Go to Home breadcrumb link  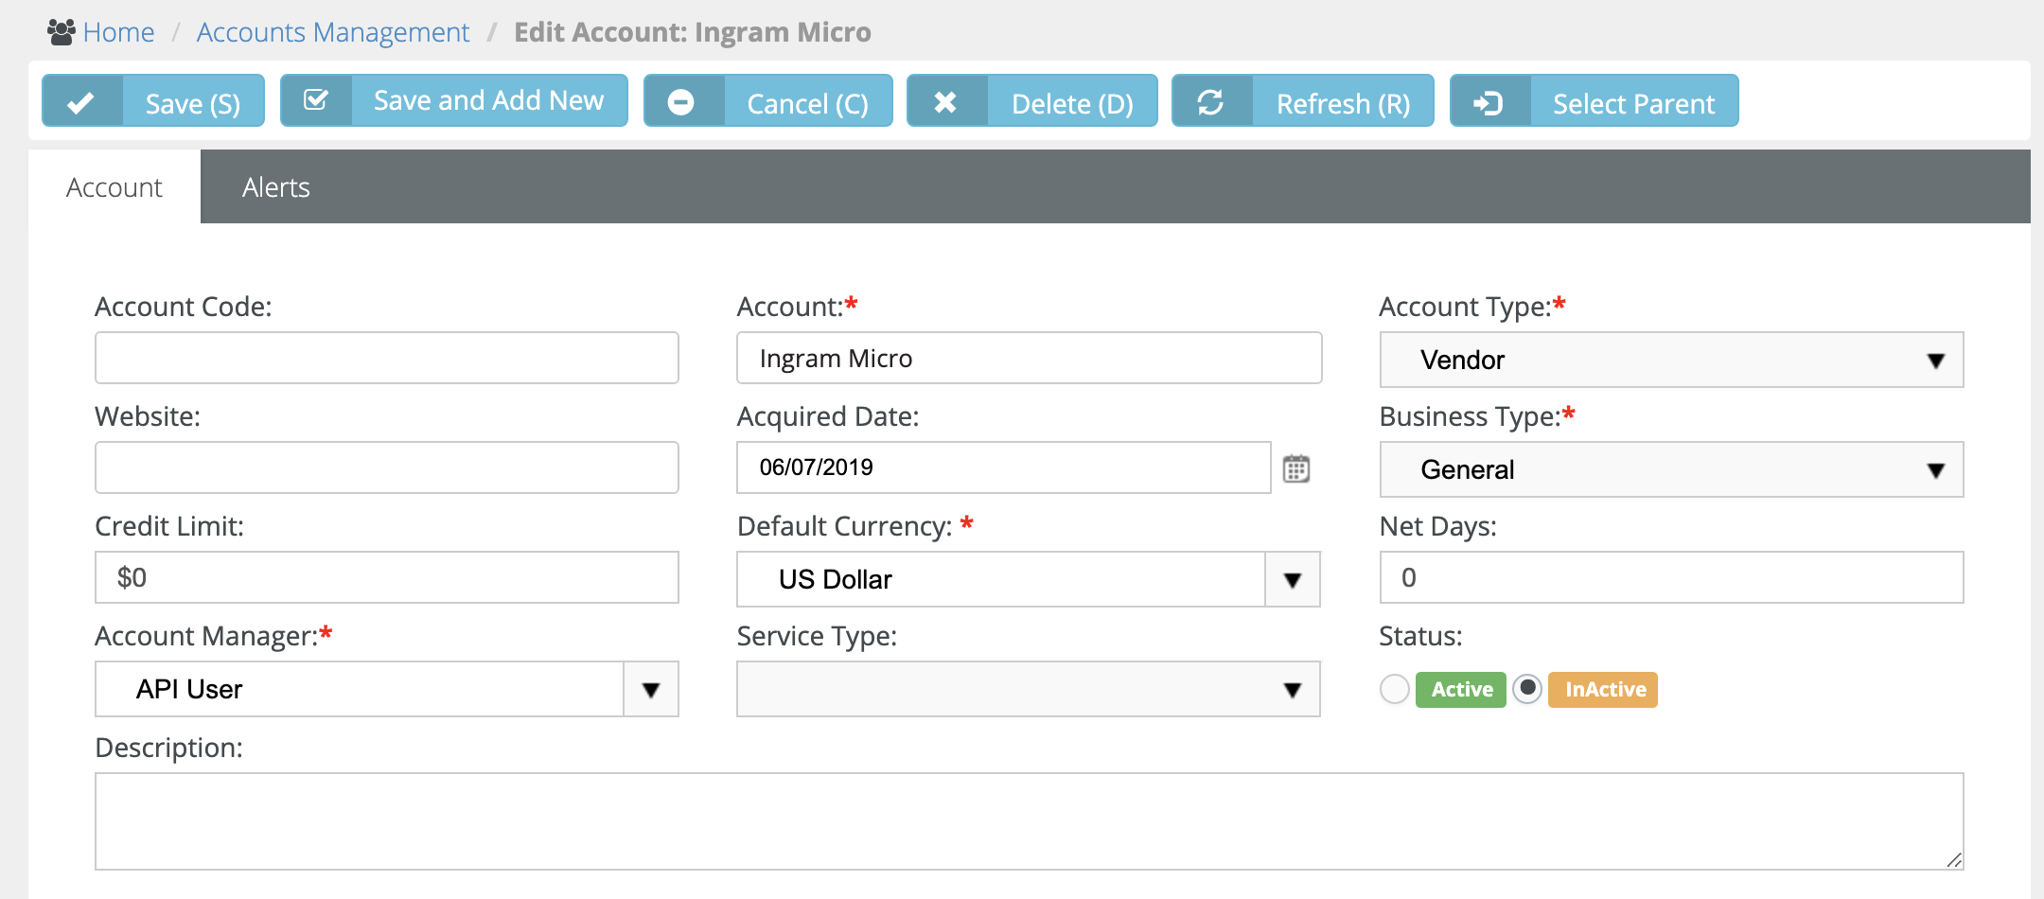point(118,32)
